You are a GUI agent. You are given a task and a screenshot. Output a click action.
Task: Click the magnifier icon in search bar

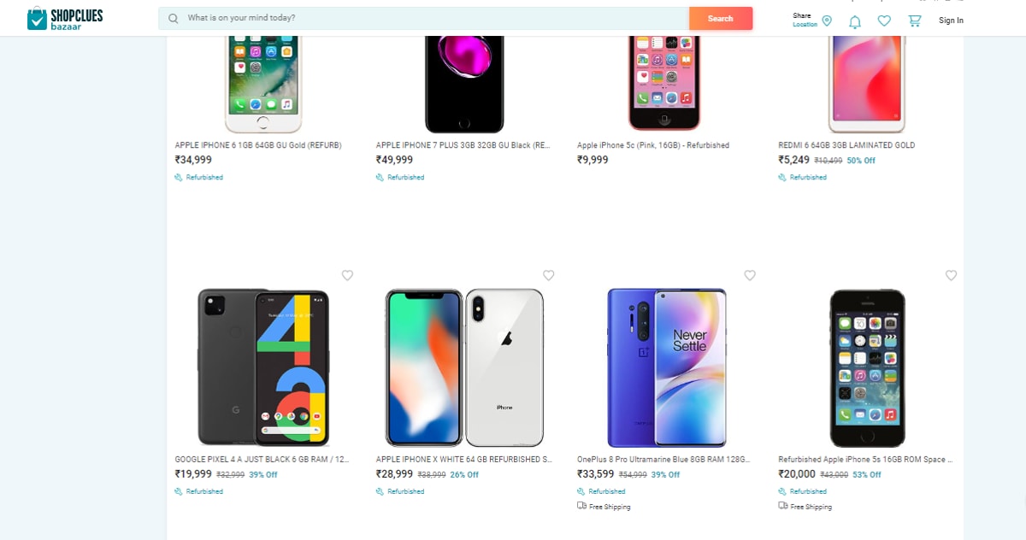click(172, 18)
